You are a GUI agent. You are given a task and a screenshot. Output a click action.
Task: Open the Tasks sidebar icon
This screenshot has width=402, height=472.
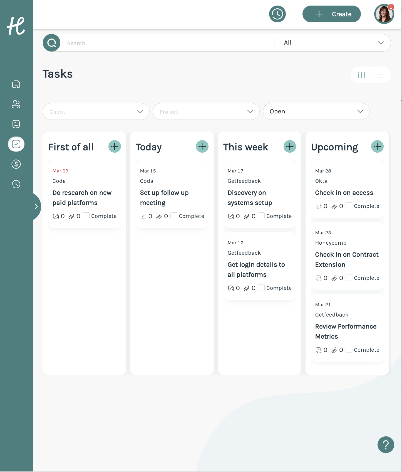point(16,144)
